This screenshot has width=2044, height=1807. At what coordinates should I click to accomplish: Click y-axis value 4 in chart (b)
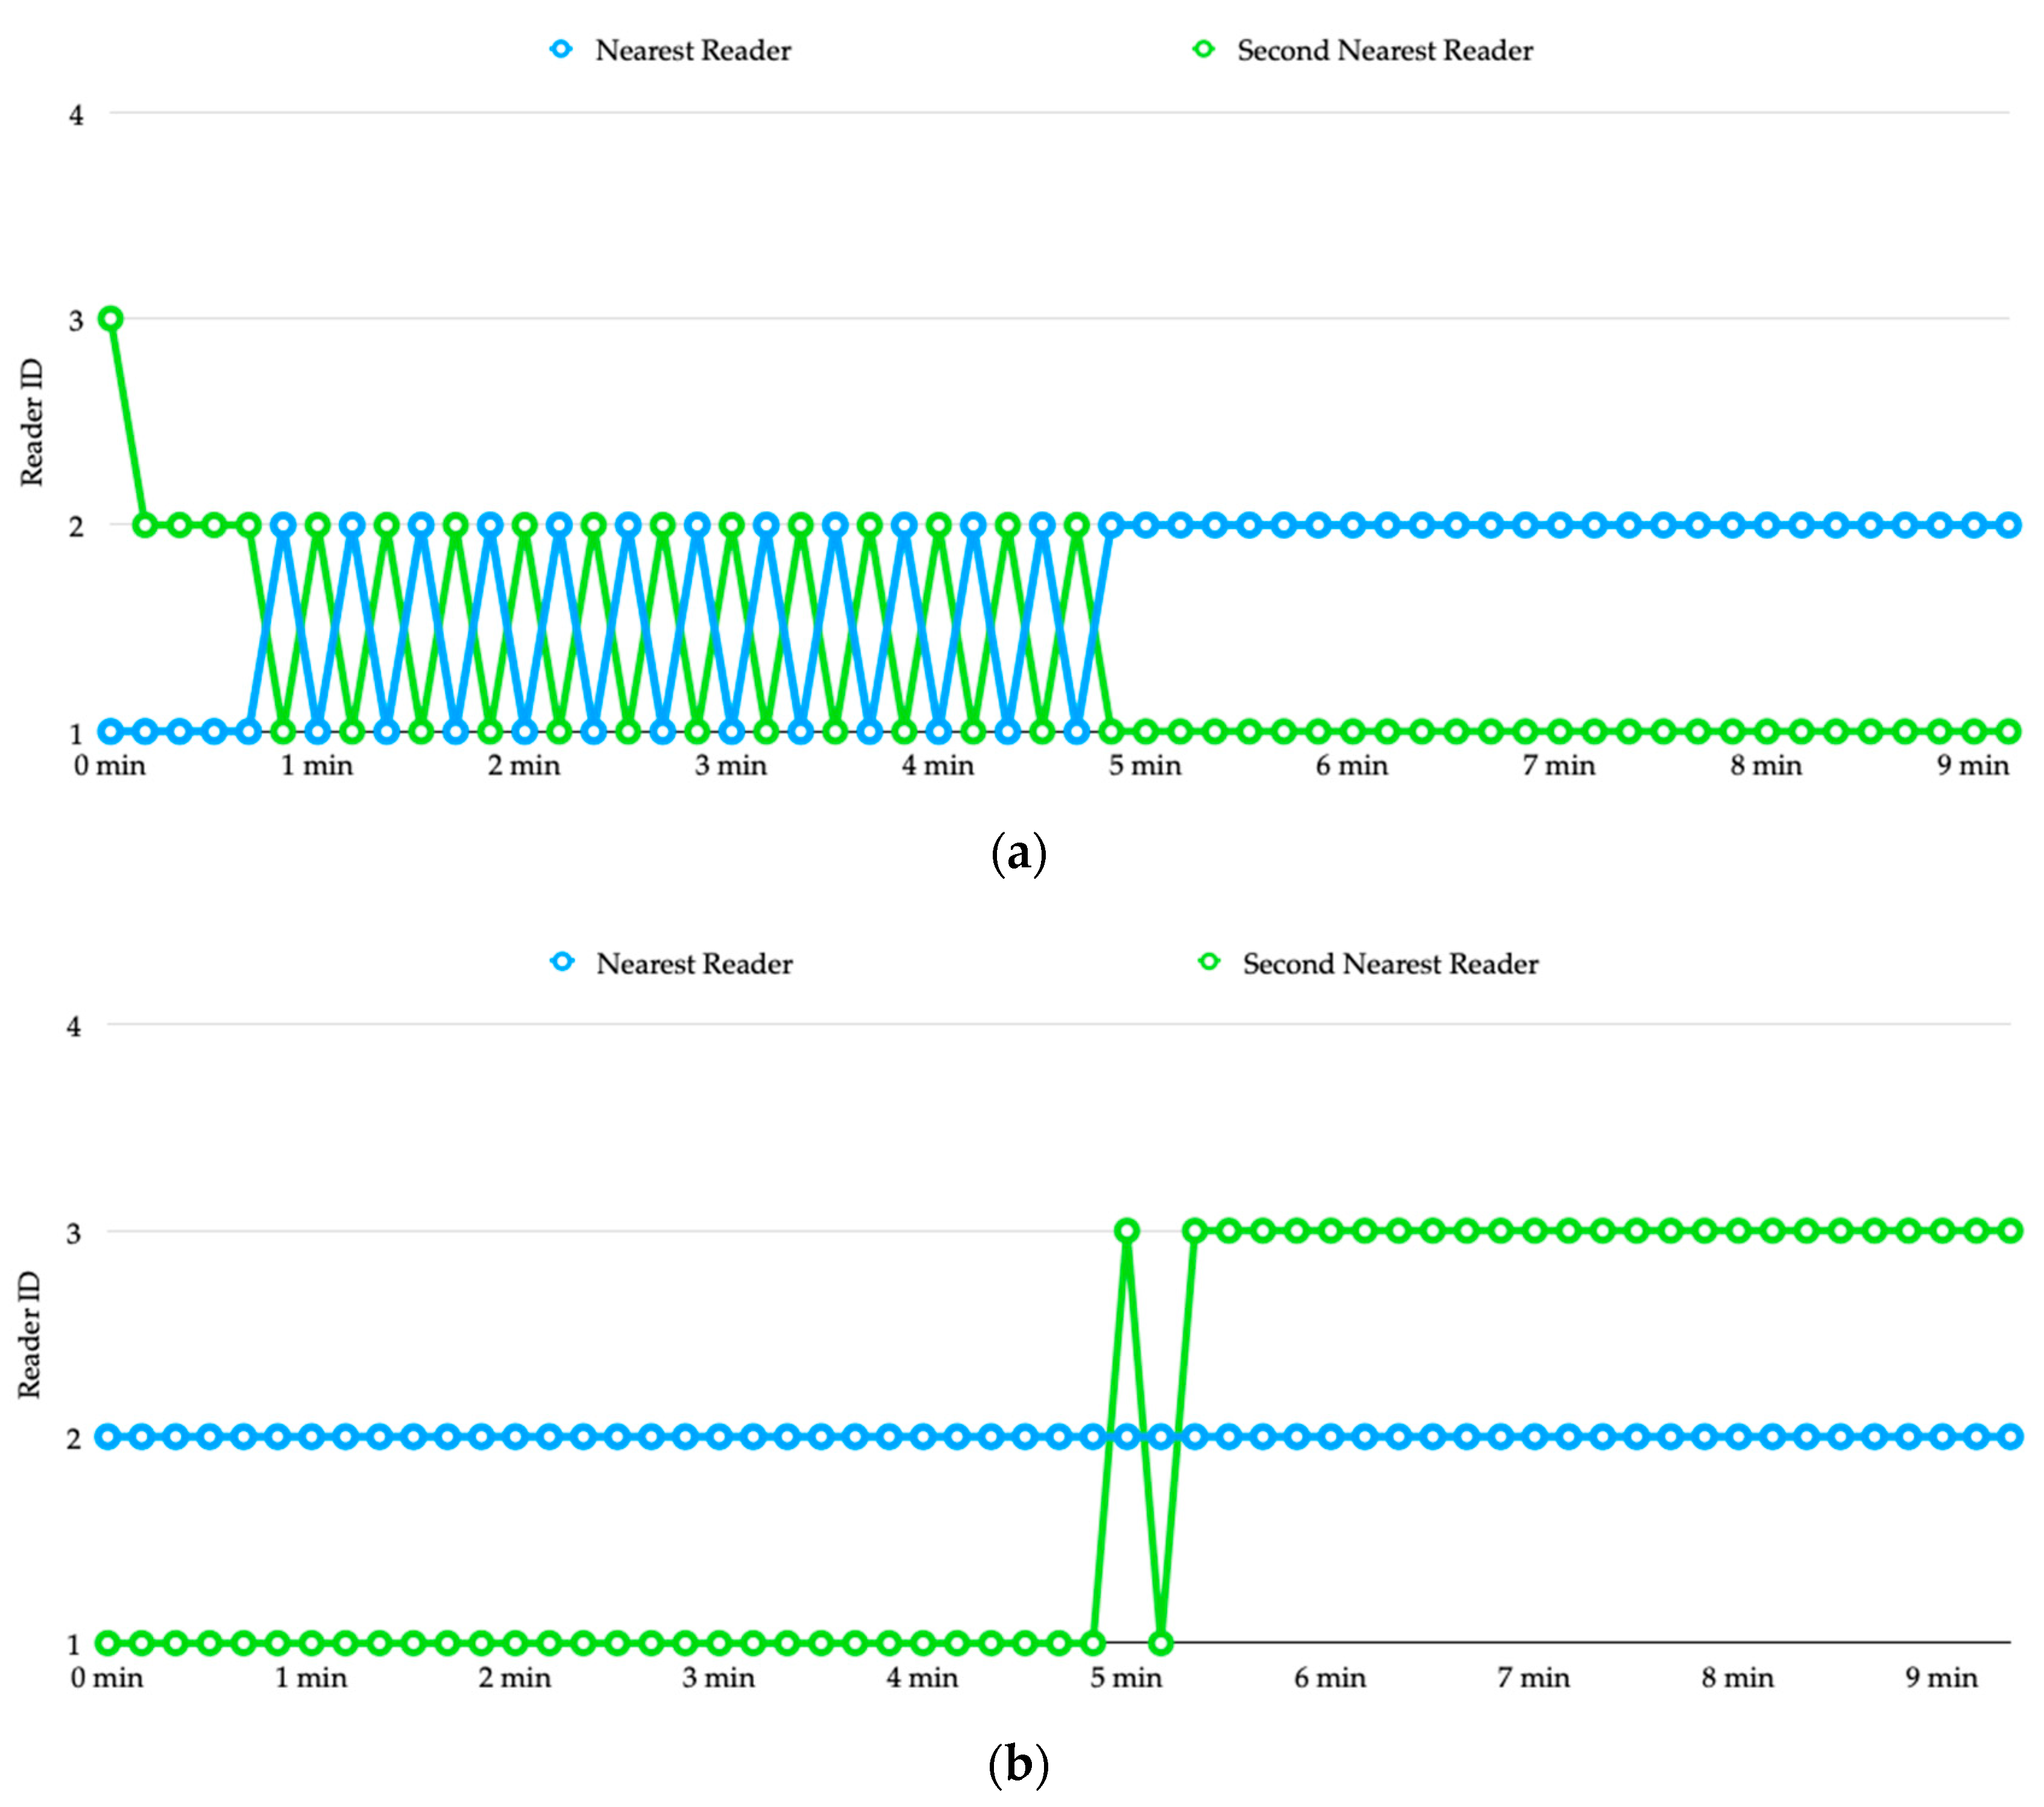(74, 1027)
